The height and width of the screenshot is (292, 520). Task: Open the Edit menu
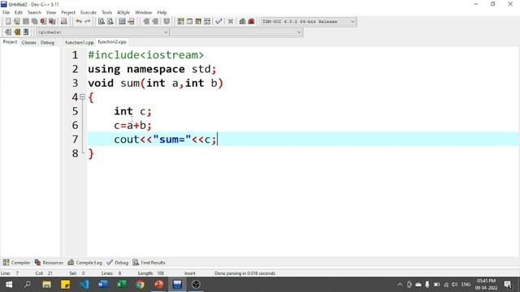(19, 13)
